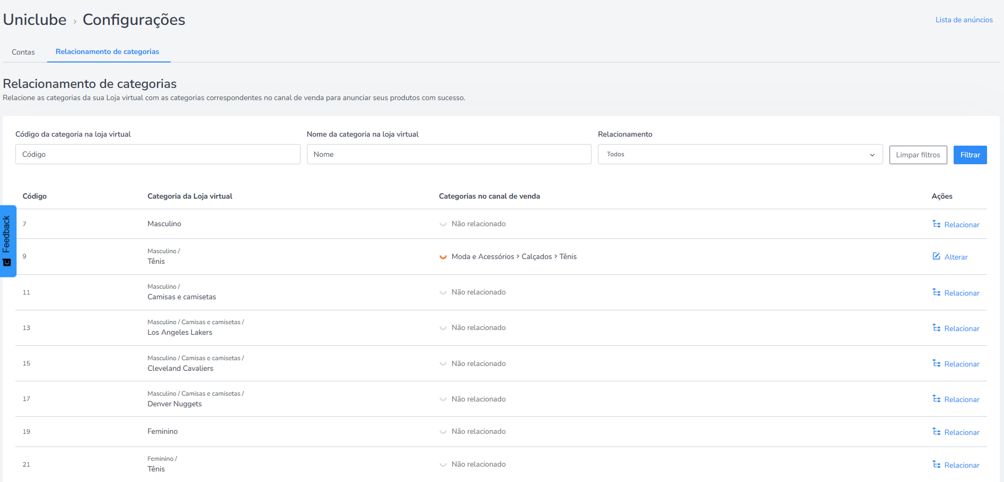Click the status chevron icon in Feminino row
Image resolution: width=1004 pixels, height=482 pixels.
point(443,432)
